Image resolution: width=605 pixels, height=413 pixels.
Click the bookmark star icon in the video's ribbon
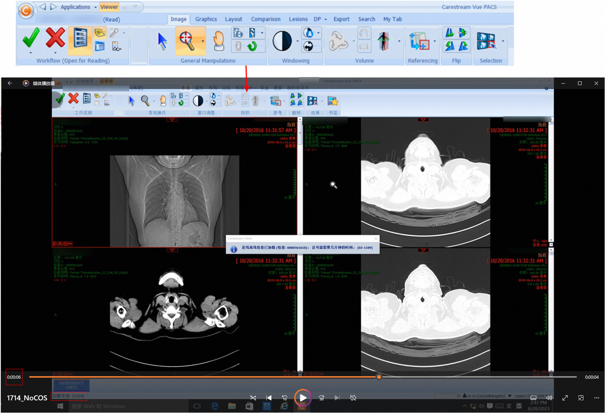(333, 101)
